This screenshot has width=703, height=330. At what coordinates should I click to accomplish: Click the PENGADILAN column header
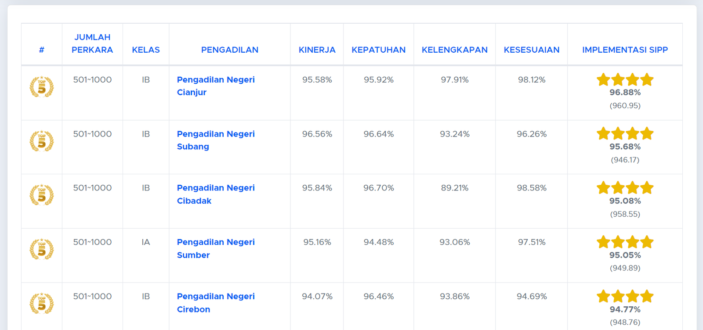coord(229,50)
